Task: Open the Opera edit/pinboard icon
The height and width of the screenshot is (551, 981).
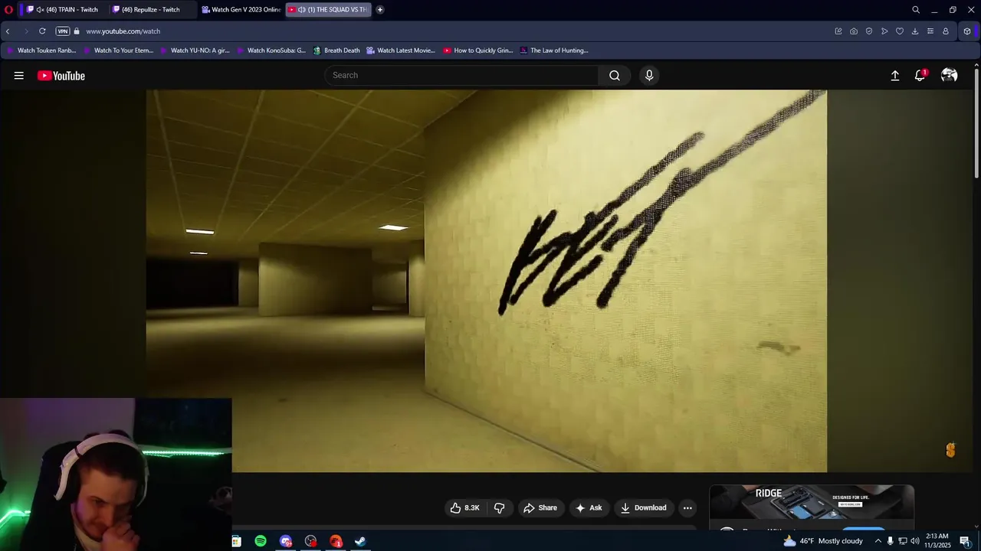Action: [838, 31]
